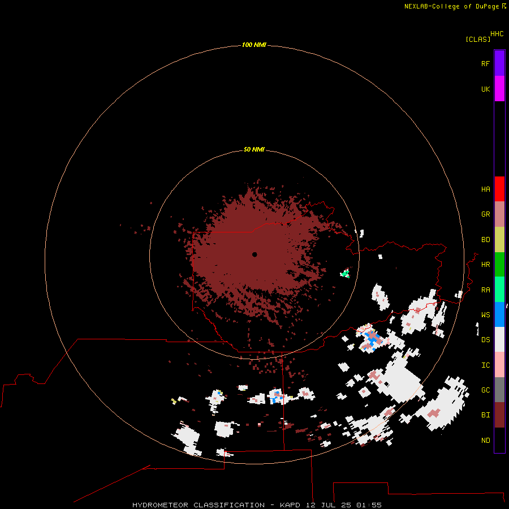The image size is (509, 509).
Task: Click the UK magenta legend swatch
Action: pos(499,89)
